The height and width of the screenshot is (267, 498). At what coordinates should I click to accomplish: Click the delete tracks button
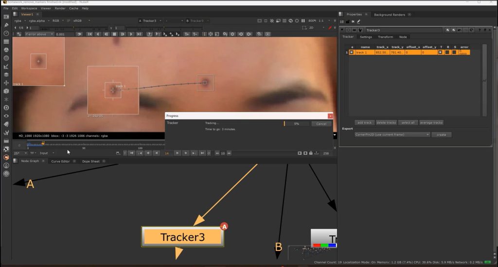click(386, 123)
